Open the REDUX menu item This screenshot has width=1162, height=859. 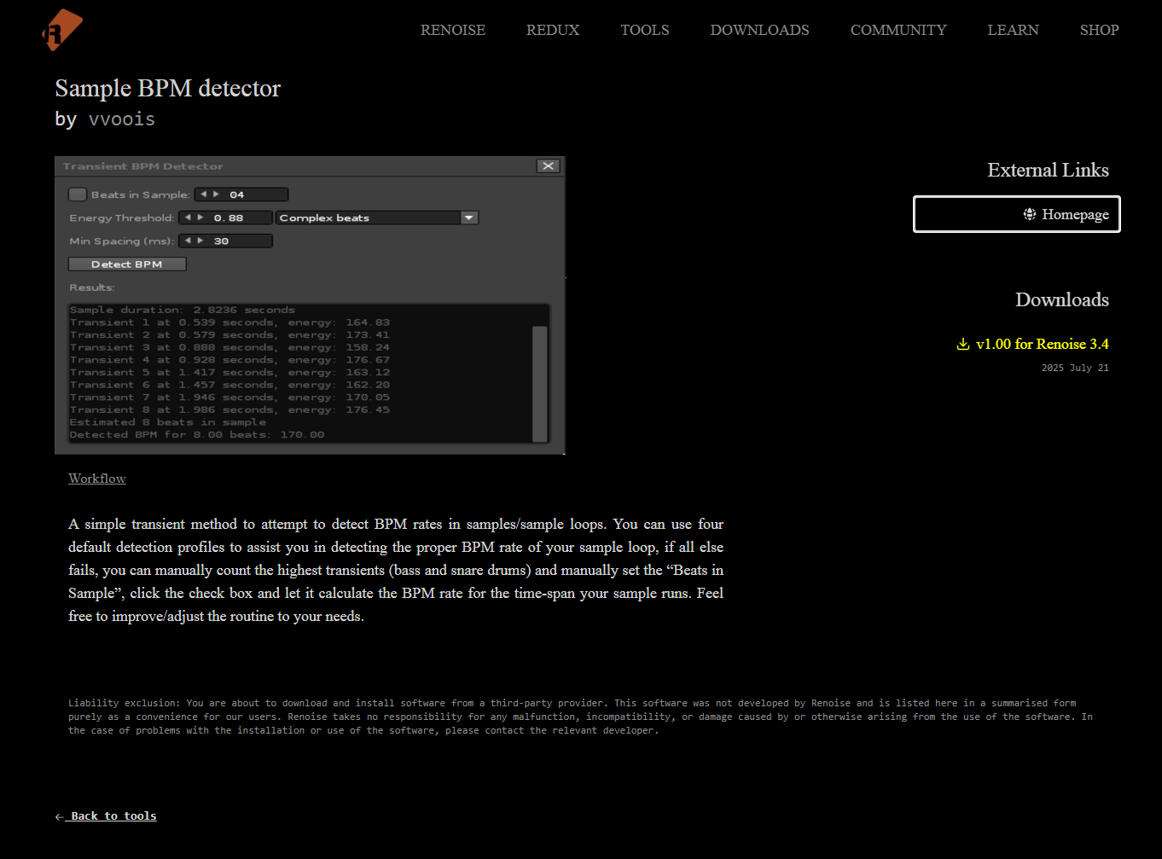pos(553,30)
